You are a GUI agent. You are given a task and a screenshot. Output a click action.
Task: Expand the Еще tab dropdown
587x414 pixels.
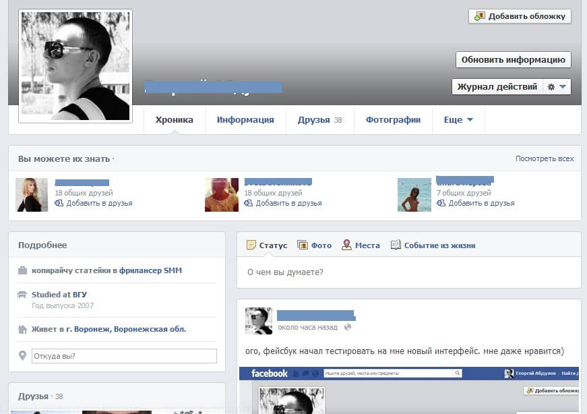coord(458,120)
